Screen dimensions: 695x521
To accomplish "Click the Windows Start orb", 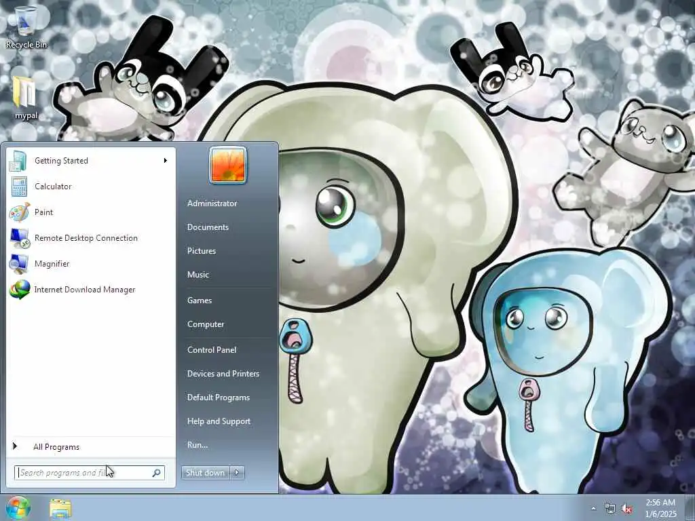I will tap(18, 508).
